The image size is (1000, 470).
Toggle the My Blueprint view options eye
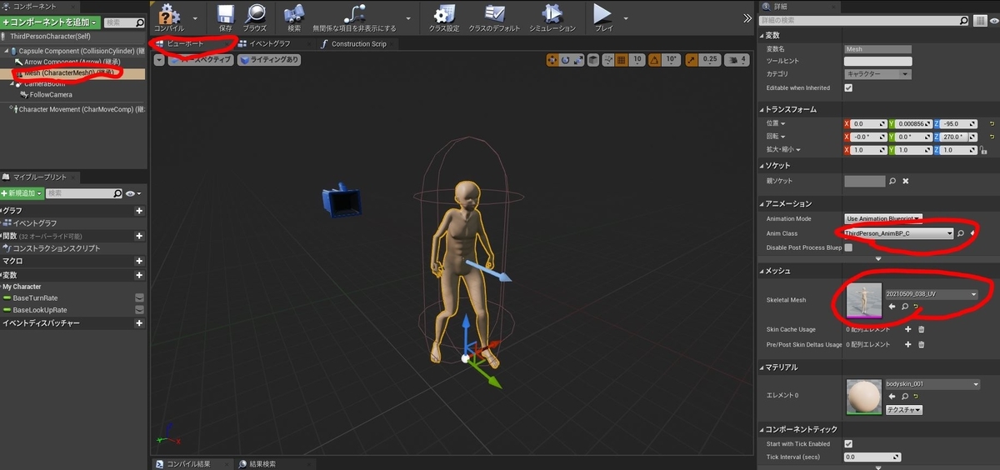click(132, 193)
